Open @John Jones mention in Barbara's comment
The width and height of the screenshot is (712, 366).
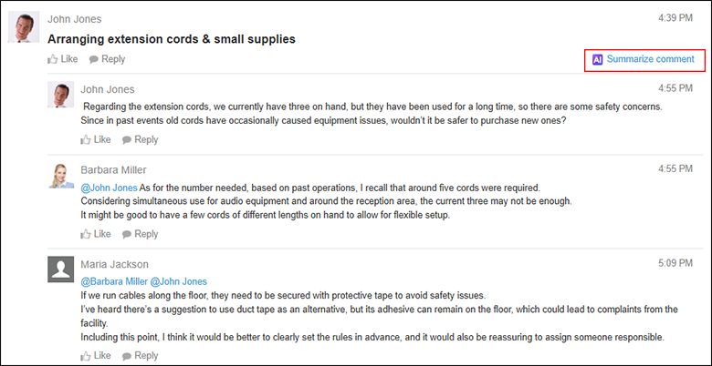pyautogui.click(x=109, y=188)
